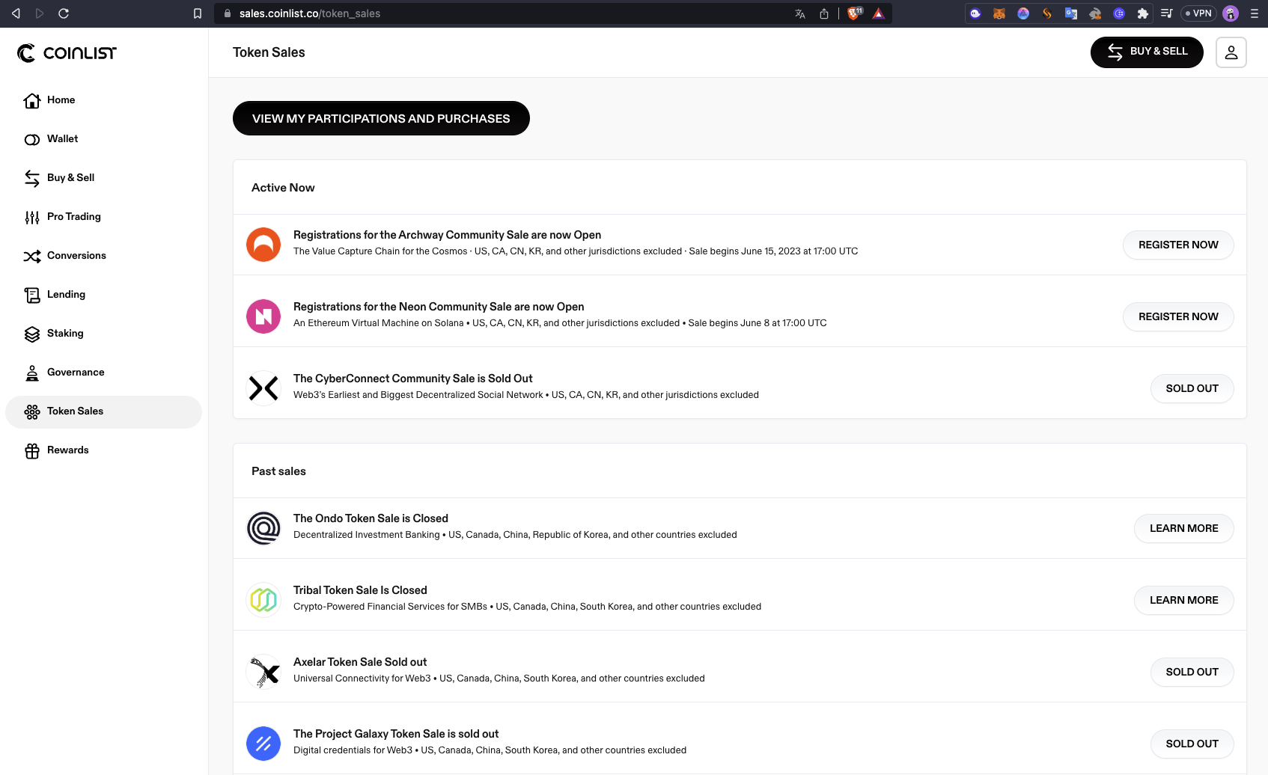Learn more about the Ondo Token Sale
1268x775 pixels.
(x=1183, y=528)
